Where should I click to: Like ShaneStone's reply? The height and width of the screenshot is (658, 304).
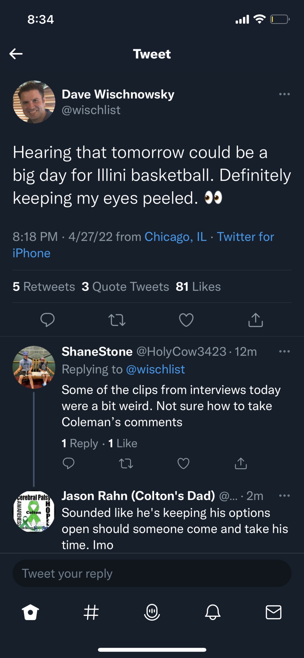(183, 463)
